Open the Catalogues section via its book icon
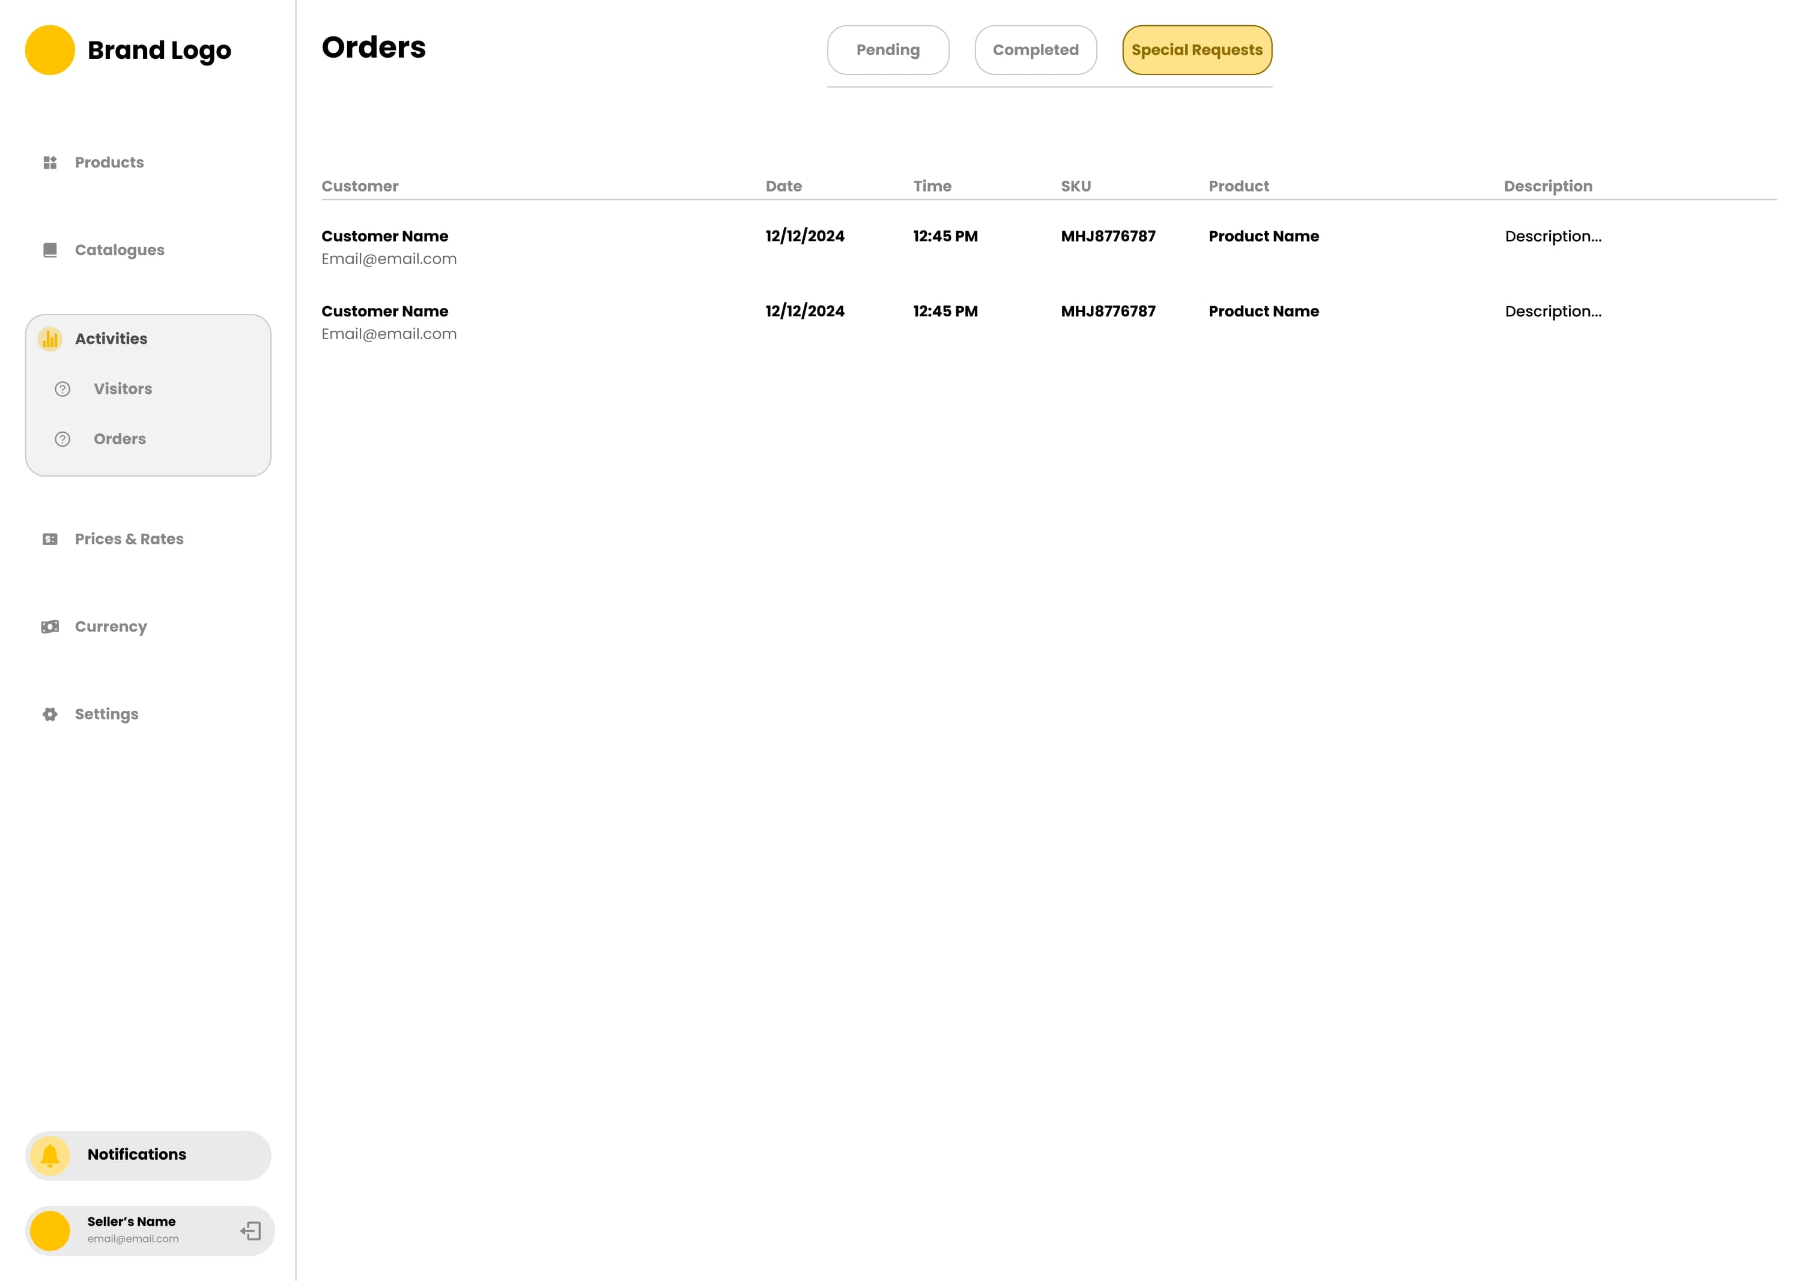This screenshot has height=1281, width=1802. coord(50,250)
